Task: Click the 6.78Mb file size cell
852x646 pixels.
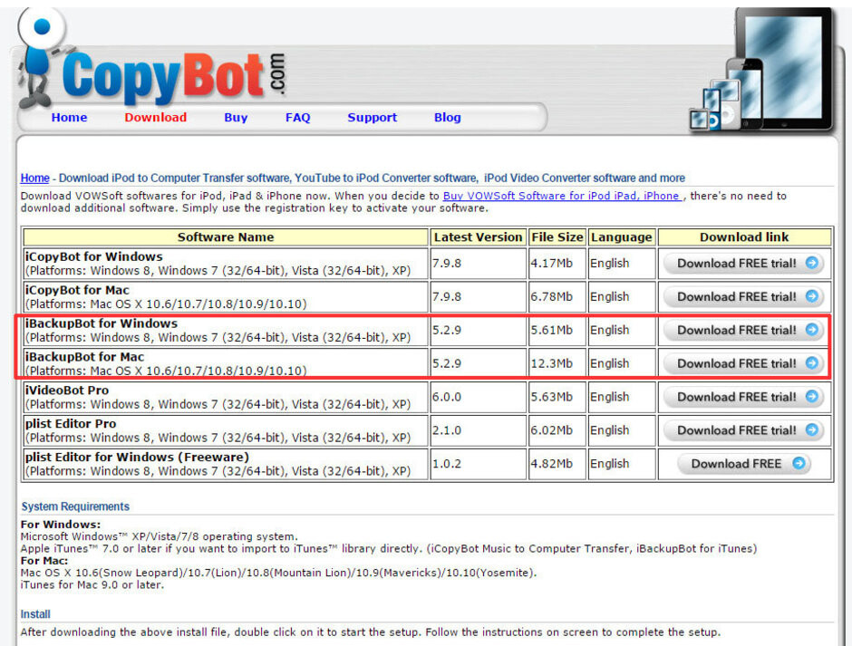Action: point(557,296)
